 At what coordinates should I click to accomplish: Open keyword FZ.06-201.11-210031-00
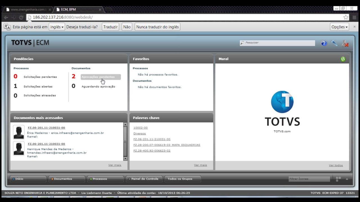click(152, 139)
